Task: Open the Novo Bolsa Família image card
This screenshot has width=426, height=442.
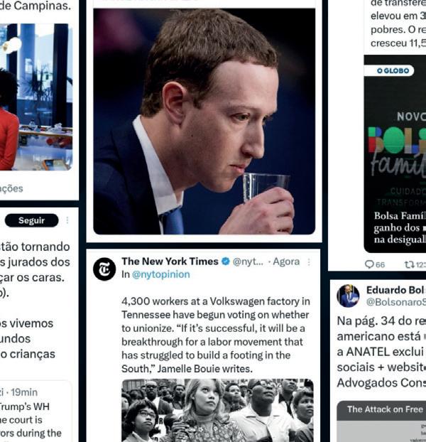Action: 395,154
